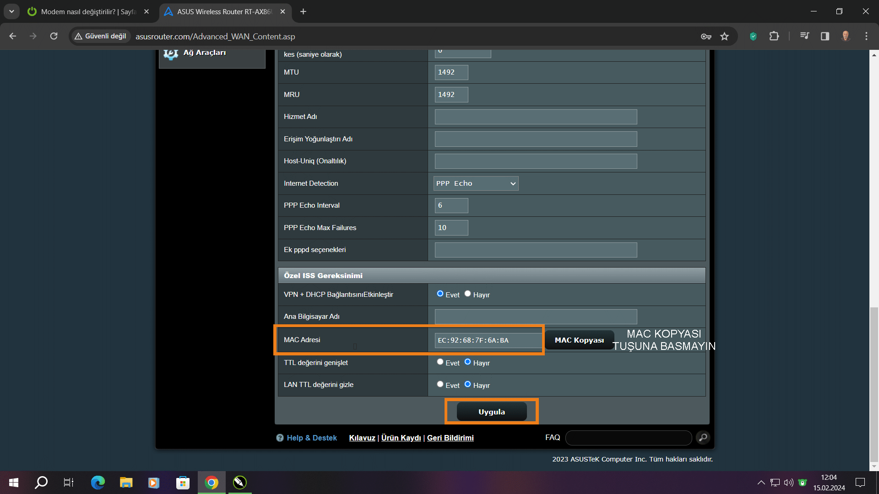Reload the router page
The height and width of the screenshot is (494, 879).
(x=54, y=36)
